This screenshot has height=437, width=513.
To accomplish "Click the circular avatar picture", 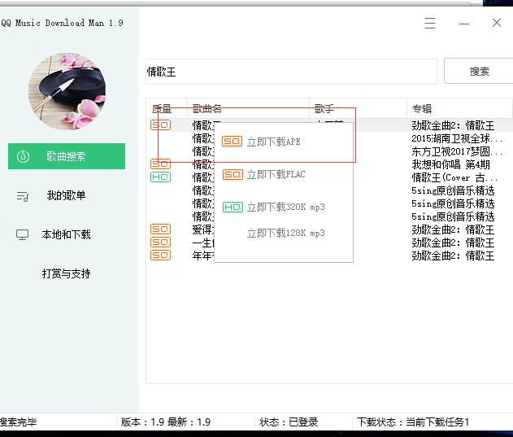I will (67, 91).
